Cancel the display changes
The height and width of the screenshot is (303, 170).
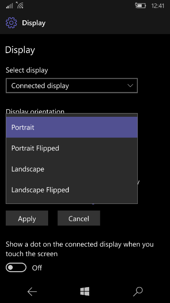coord(79,218)
